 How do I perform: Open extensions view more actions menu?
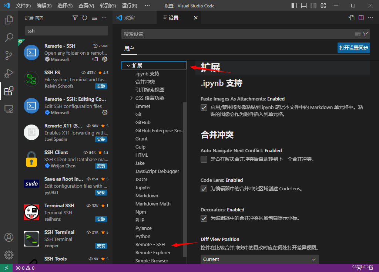point(104,18)
